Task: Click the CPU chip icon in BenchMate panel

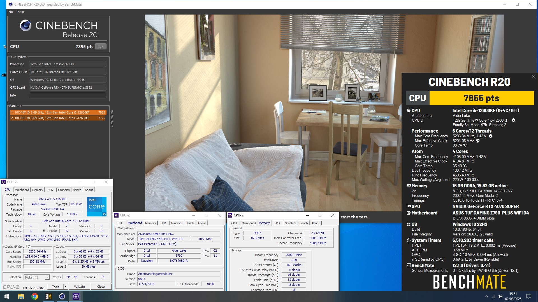Action: point(409,110)
